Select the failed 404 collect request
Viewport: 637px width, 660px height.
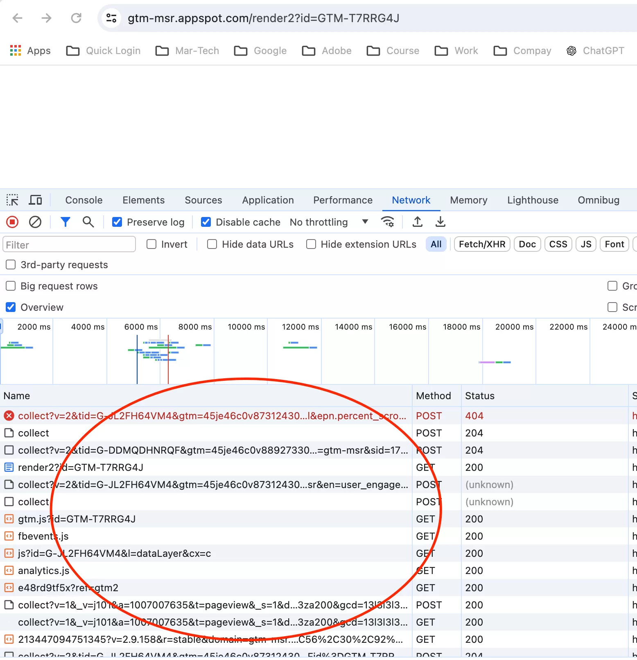[318, 416]
